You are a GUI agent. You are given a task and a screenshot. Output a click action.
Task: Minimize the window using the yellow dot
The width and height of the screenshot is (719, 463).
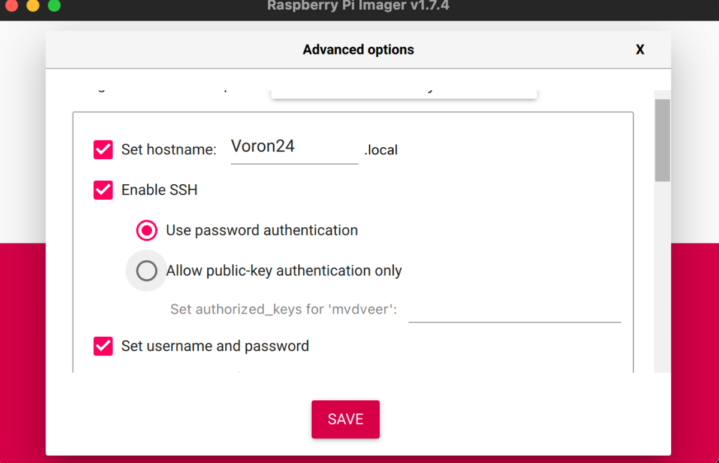(34, 5)
